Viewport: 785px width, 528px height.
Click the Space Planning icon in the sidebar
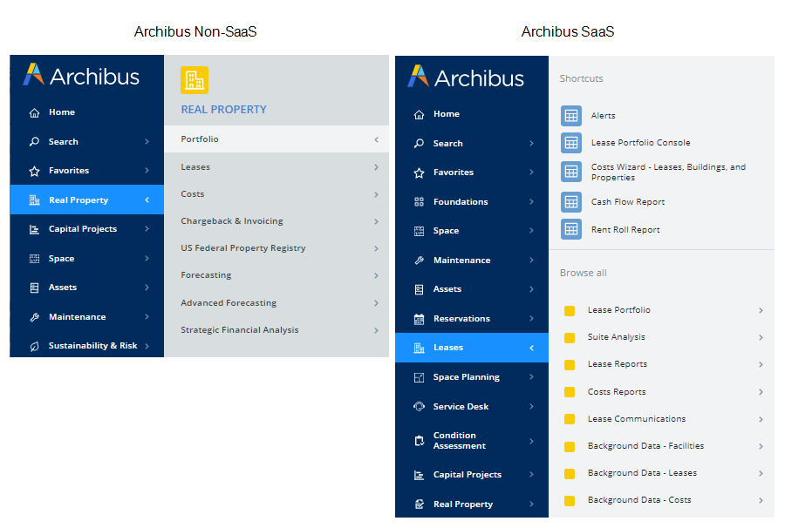click(x=419, y=377)
